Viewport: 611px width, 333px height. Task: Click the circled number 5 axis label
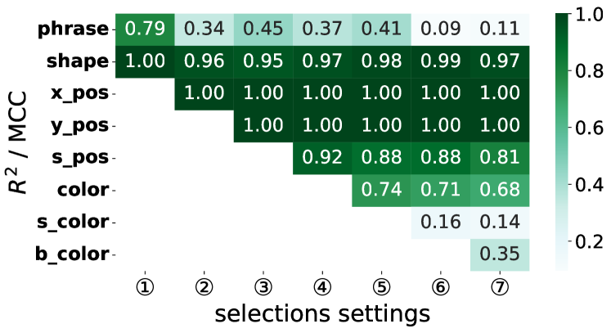pyautogui.click(x=380, y=287)
